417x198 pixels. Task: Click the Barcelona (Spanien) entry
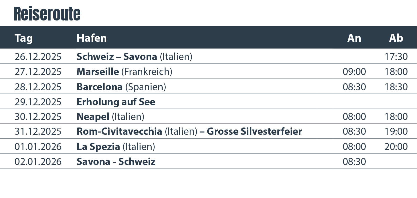[121, 87]
